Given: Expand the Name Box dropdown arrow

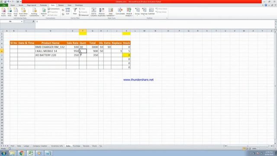Looking at the screenshot, I should 22,21.
